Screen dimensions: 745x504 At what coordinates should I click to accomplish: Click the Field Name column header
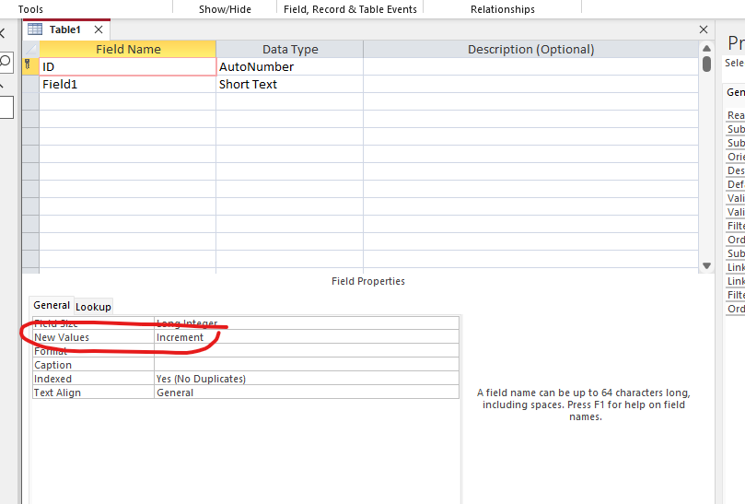coord(127,49)
